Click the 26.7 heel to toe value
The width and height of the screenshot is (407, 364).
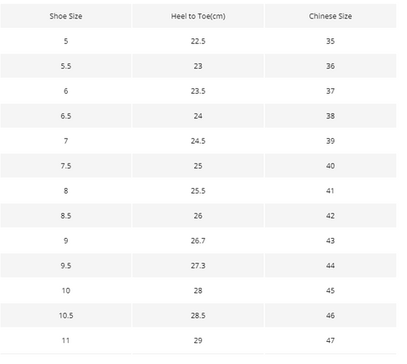pos(198,240)
